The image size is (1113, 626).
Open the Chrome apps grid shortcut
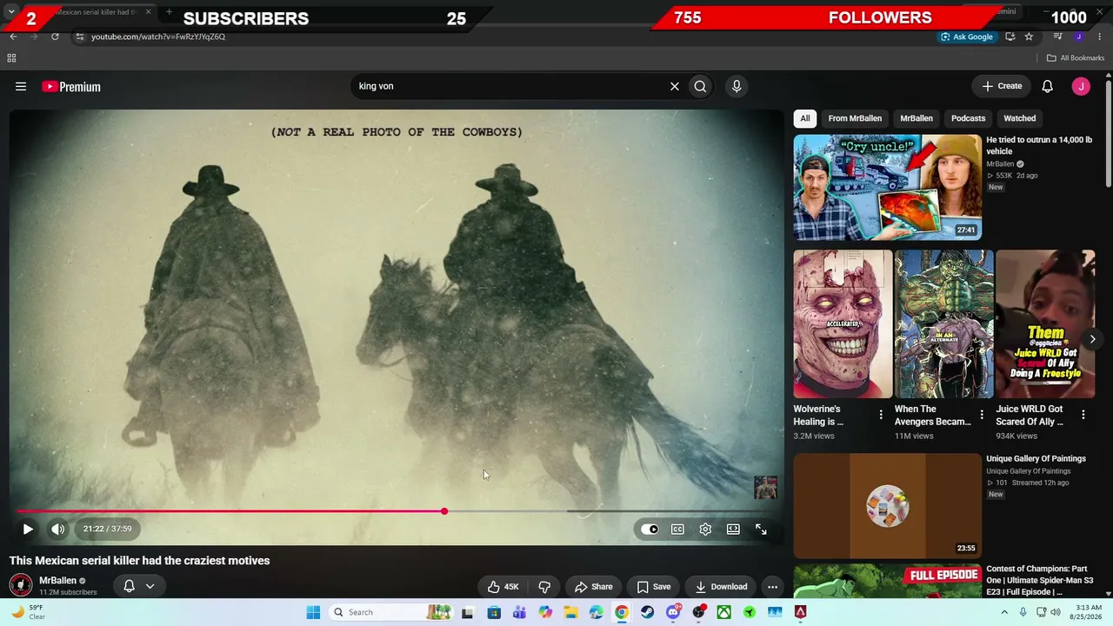[x=11, y=58]
